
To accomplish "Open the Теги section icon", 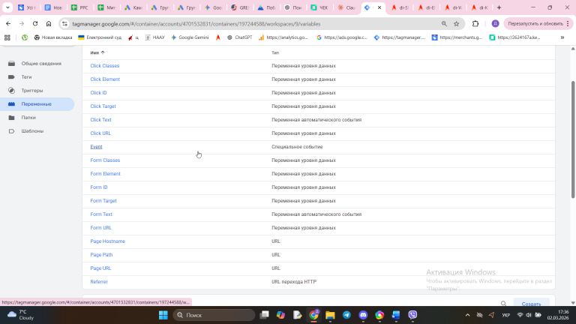I will [x=11, y=77].
